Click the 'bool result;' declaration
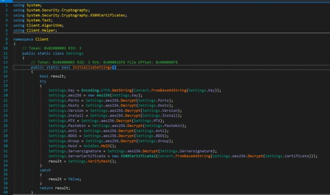Image resolution: width=330 pixels, height=195 pixels. (52, 76)
